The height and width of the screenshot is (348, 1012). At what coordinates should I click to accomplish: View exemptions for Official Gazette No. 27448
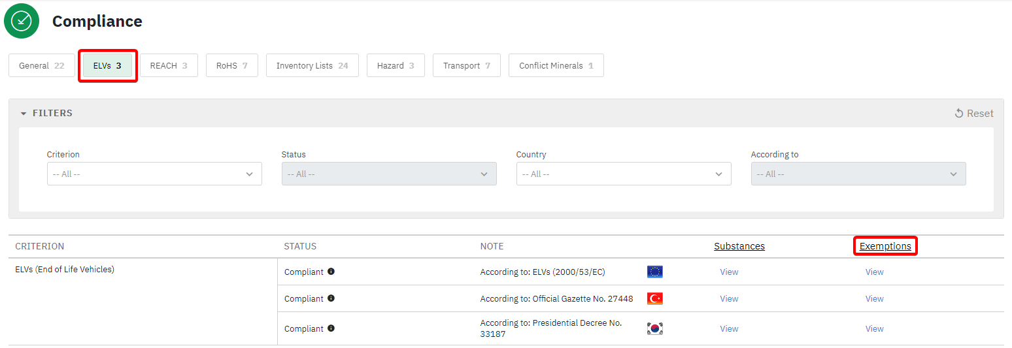[x=874, y=298]
